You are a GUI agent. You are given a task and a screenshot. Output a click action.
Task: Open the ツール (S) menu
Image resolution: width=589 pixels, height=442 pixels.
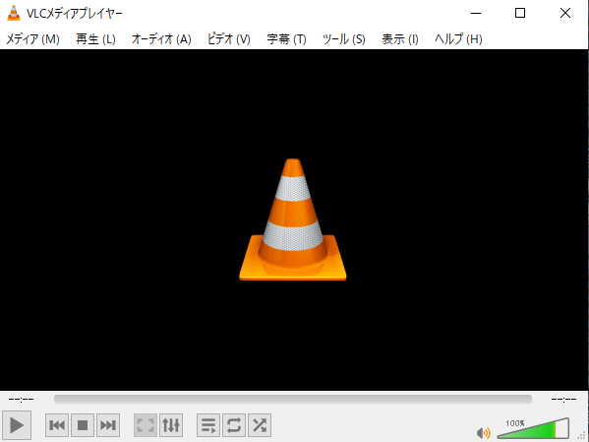tap(344, 39)
